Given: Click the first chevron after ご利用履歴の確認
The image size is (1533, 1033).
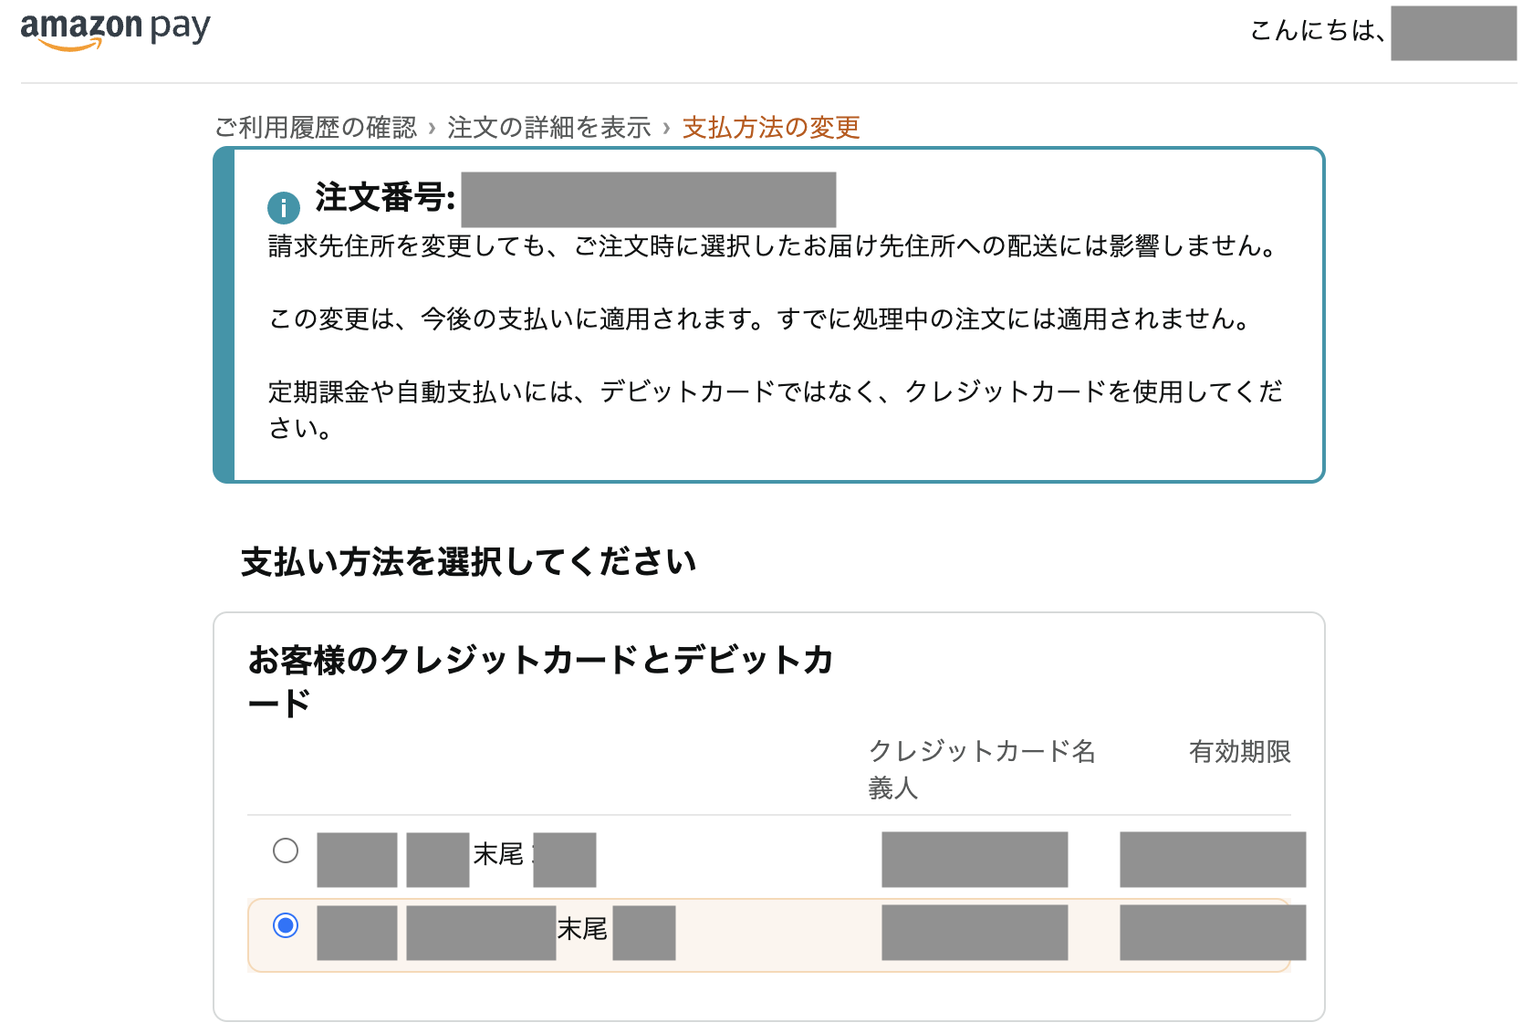Looking at the screenshot, I should pos(432,128).
